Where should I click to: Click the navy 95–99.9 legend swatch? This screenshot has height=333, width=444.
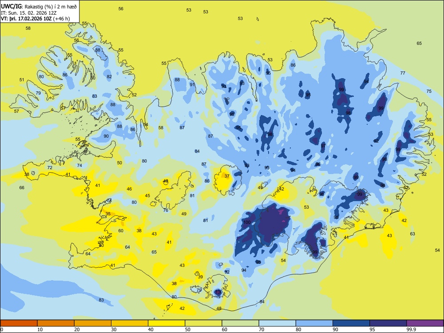(388, 323)
